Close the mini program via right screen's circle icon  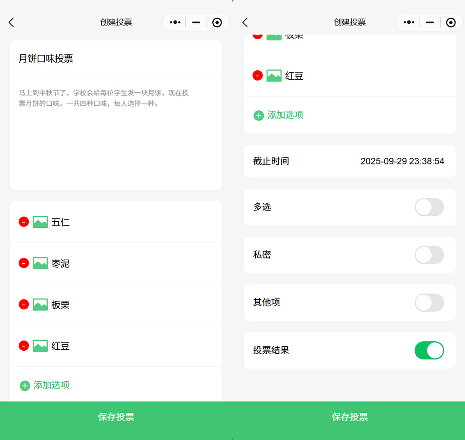coord(450,22)
